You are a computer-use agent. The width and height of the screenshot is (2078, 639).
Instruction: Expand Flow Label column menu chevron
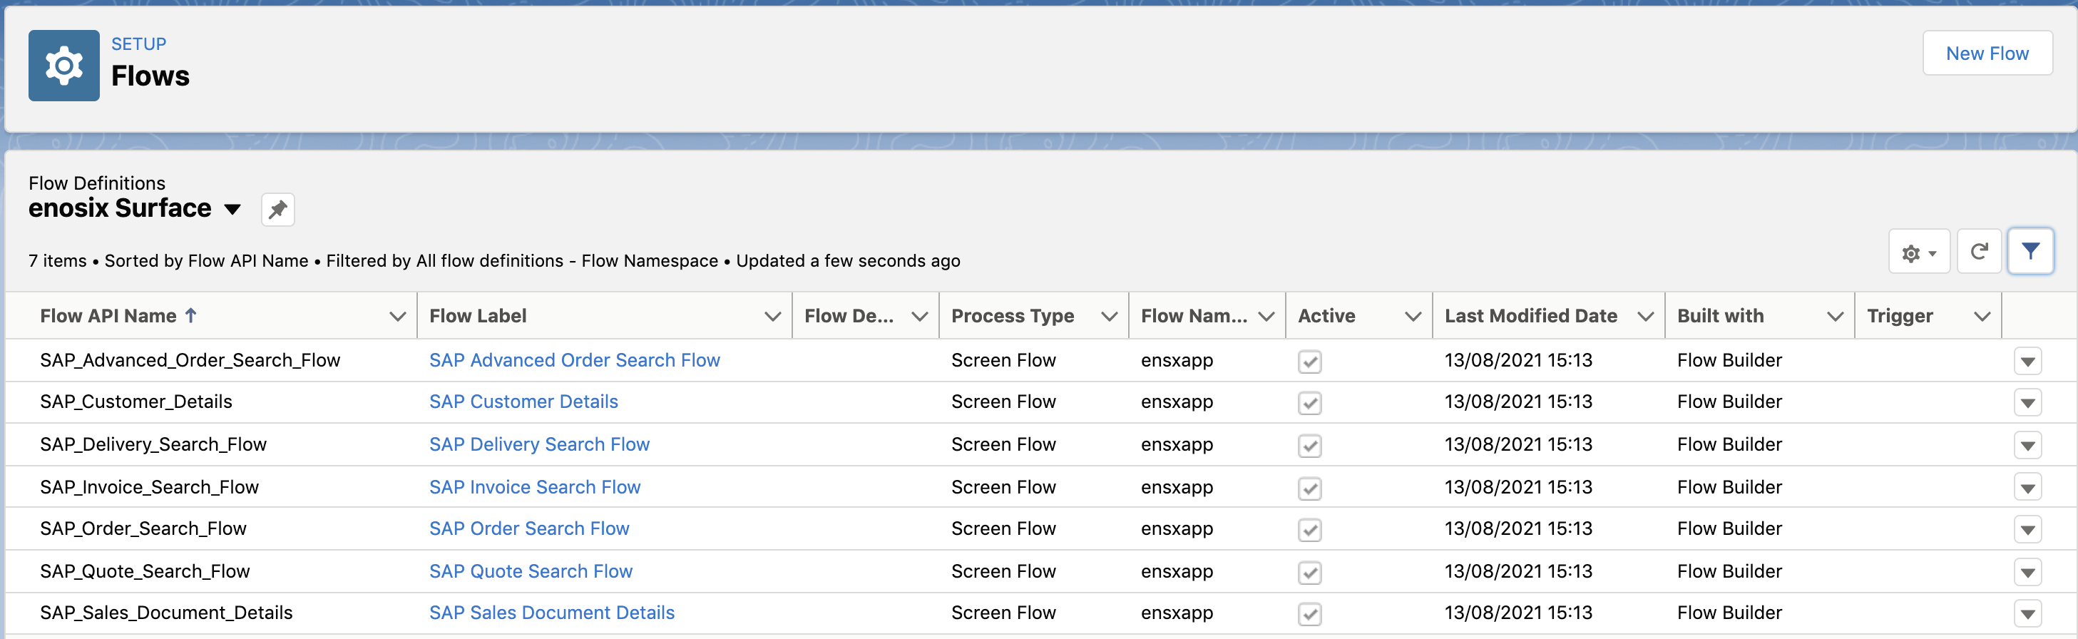click(772, 316)
